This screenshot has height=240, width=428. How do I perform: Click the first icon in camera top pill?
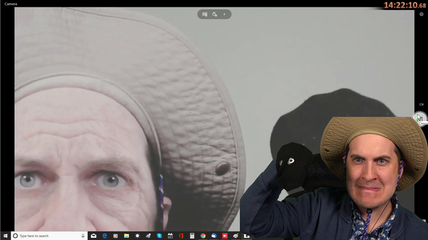point(205,15)
